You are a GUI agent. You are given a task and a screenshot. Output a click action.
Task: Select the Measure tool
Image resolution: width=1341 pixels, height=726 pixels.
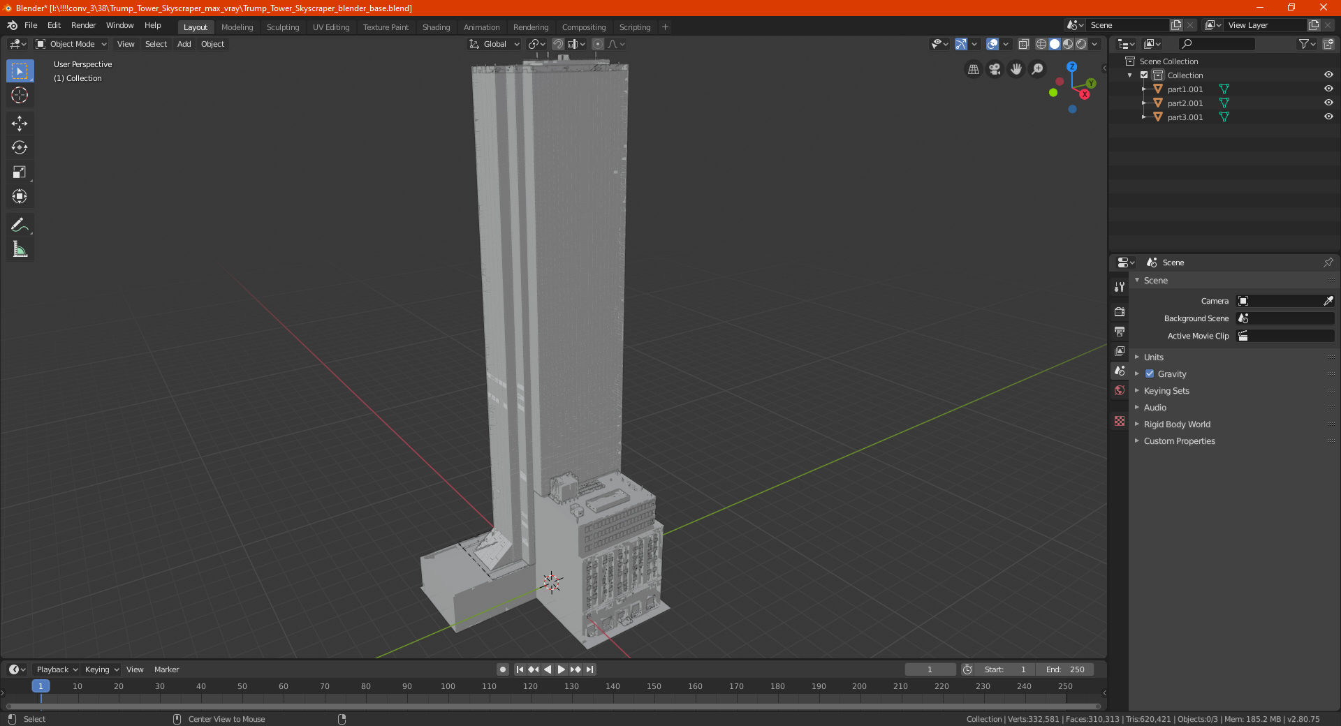click(x=20, y=250)
